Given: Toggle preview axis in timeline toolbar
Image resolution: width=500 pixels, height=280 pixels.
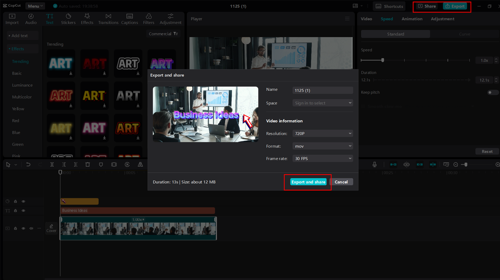Looking at the screenshot, I should pos(433,165).
